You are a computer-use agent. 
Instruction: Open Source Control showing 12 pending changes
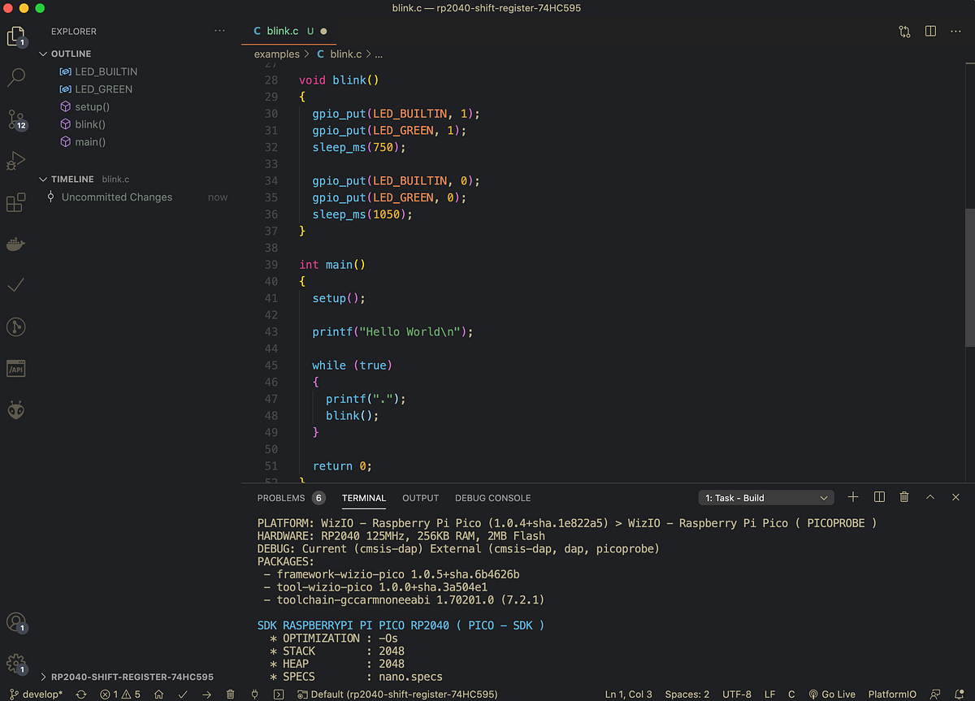coord(16,119)
